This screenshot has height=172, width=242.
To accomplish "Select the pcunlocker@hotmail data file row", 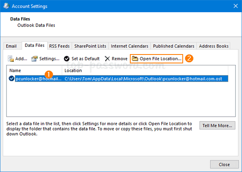I will pos(121,79).
